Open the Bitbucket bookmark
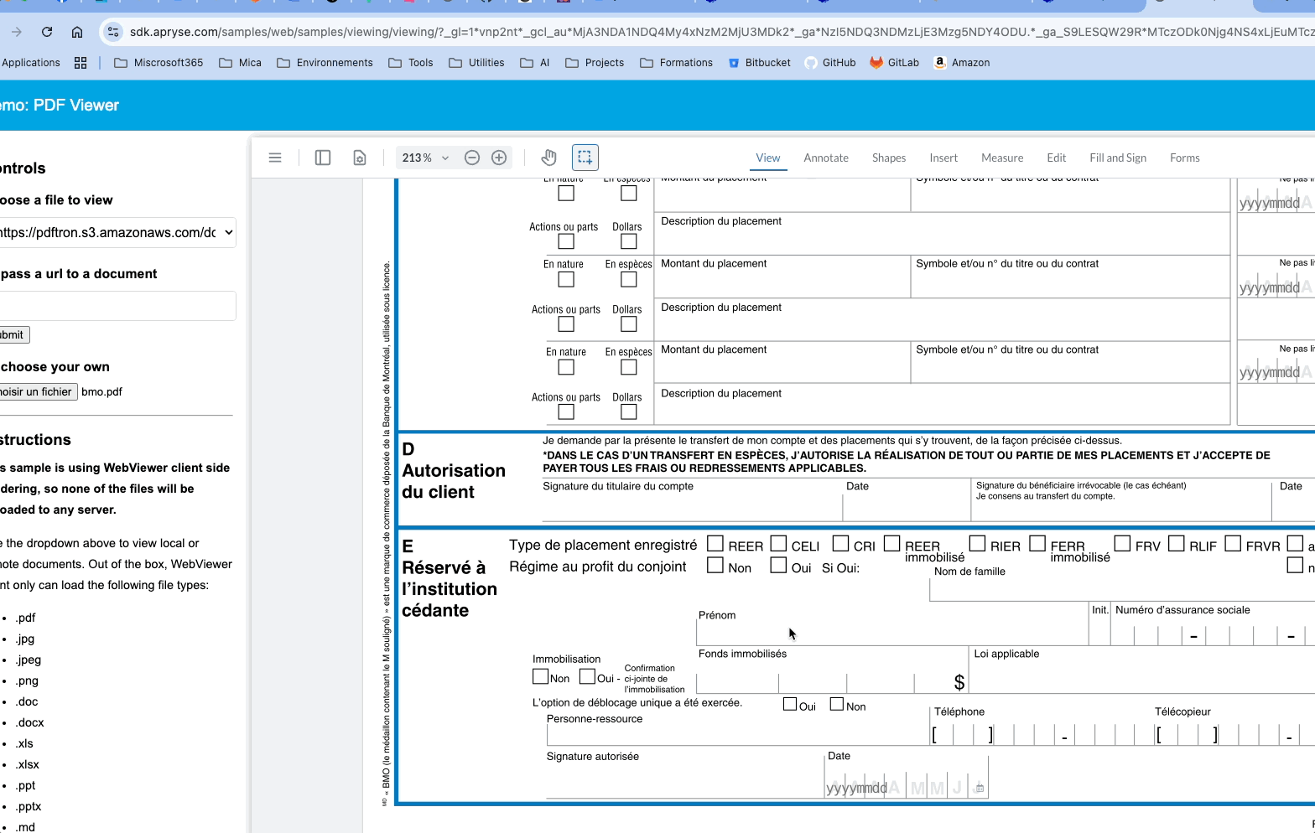The width and height of the screenshot is (1315, 833). tap(759, 63)
